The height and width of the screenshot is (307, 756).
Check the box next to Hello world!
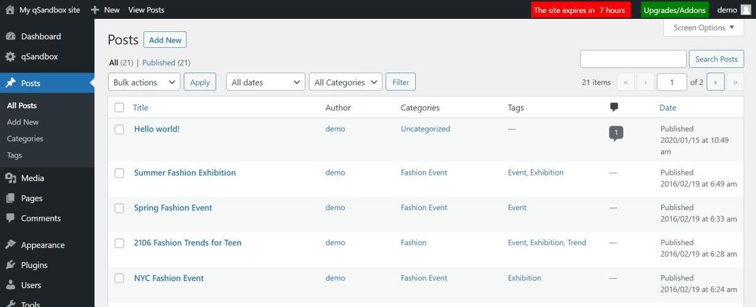[119, 129]
